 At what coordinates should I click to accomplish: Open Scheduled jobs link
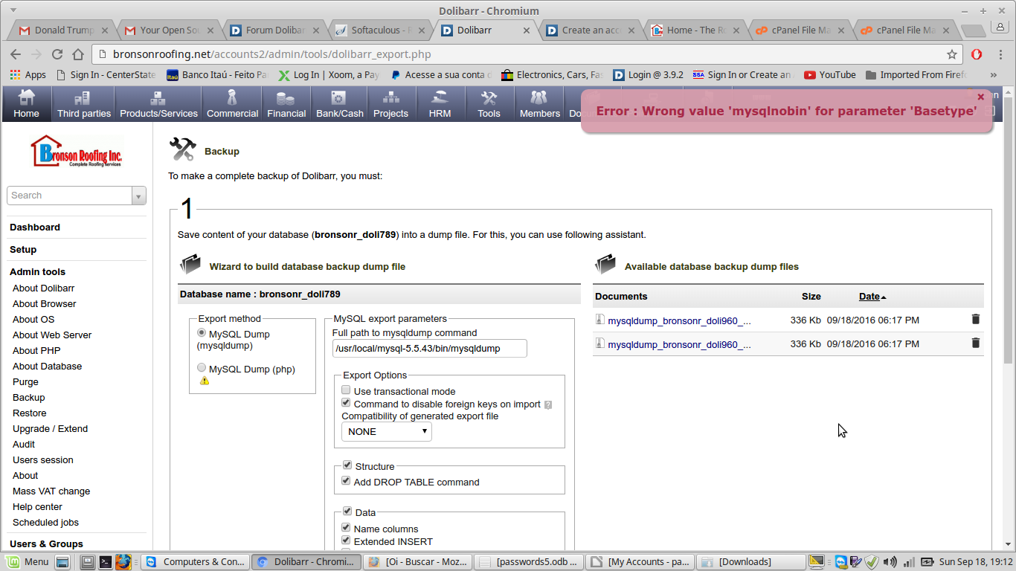click(x=45, y=523)
